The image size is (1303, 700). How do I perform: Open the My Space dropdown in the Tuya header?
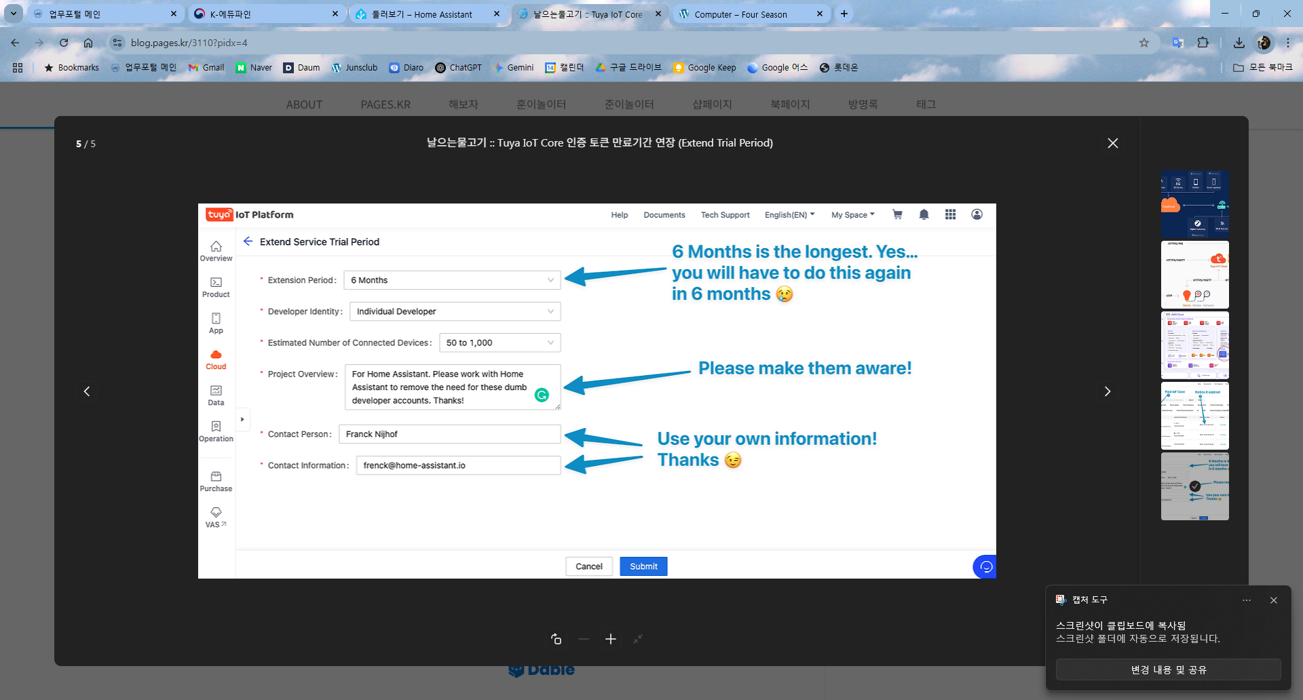pos(853,215)
